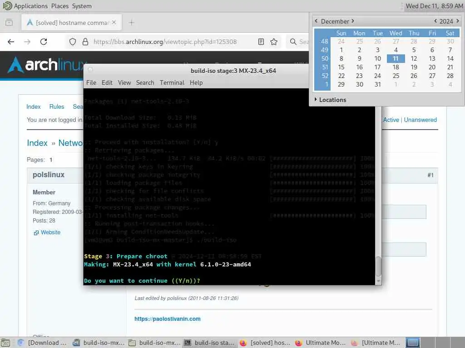
Task: Expand the Locations section in calendar
Action: pos(330,100)
